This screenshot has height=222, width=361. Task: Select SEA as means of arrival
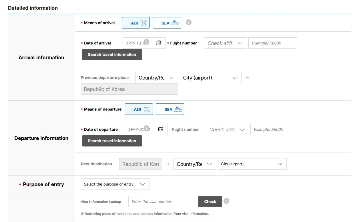[x=167, y=23]
